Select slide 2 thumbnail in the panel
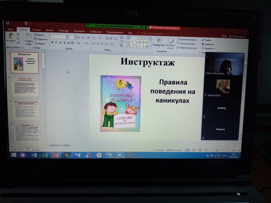Viewport: 271px width, 203px height. (x=25, y=86)
